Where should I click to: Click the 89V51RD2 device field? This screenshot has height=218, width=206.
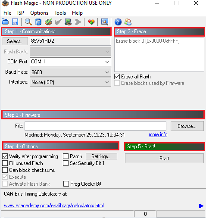(70, 41)
